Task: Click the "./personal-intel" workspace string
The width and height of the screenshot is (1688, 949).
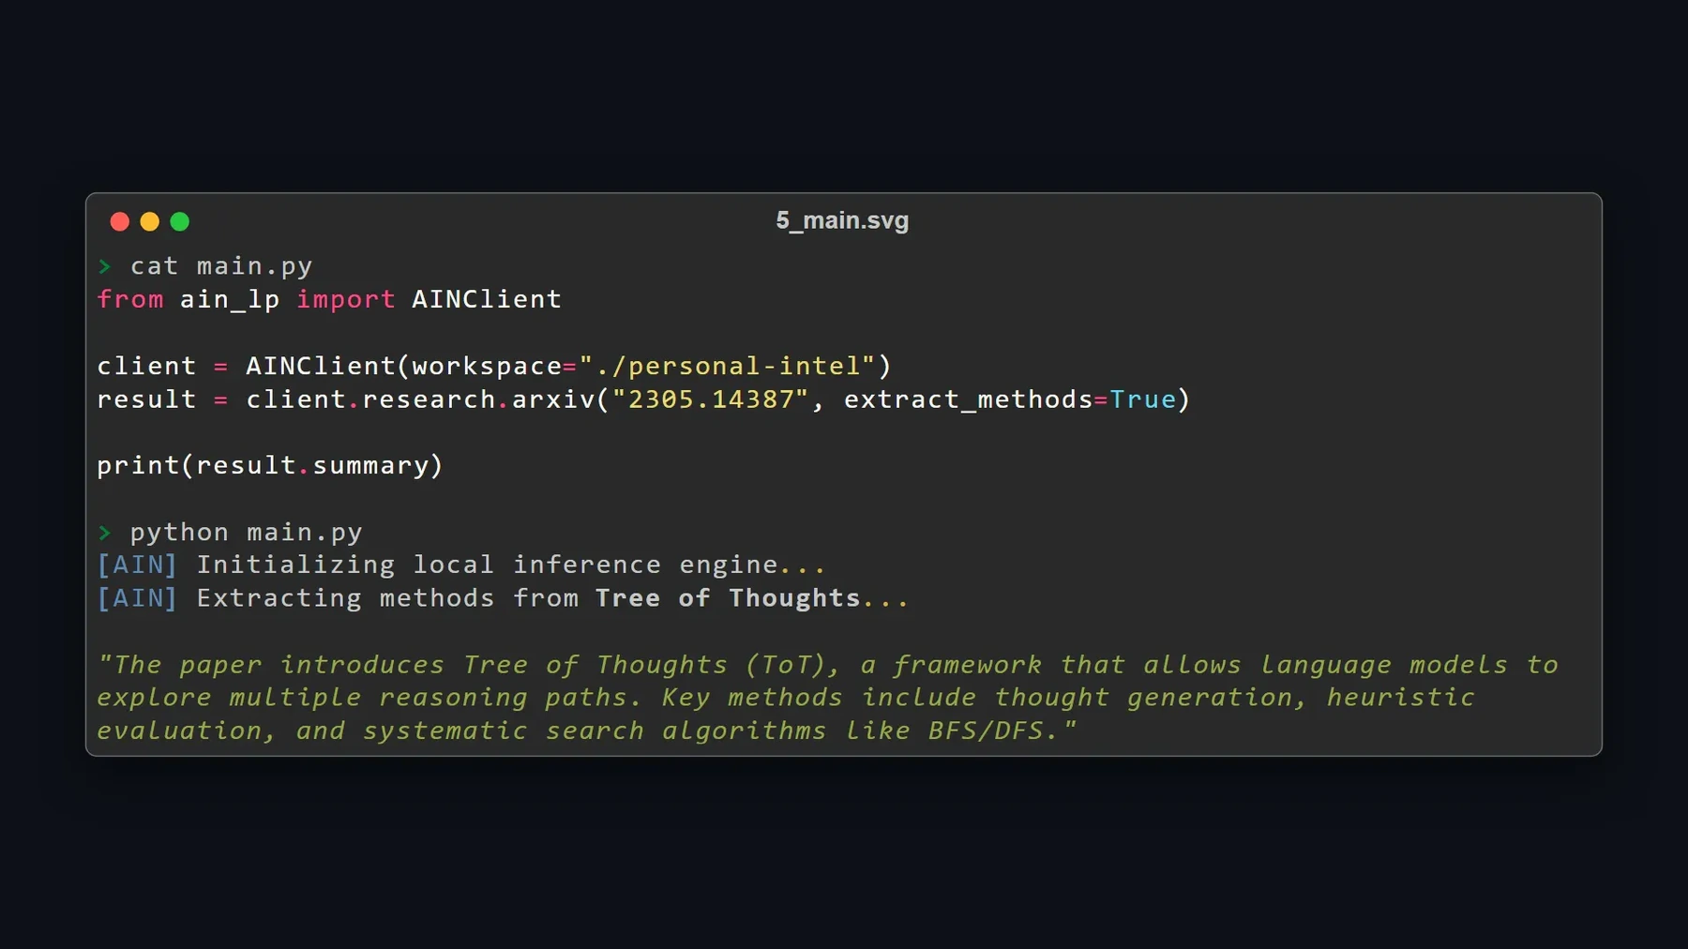Action: 728,366
